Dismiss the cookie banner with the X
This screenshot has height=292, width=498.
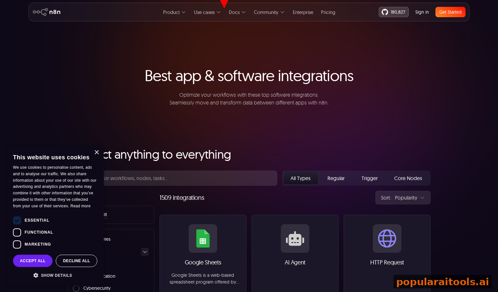coord(97,152)
